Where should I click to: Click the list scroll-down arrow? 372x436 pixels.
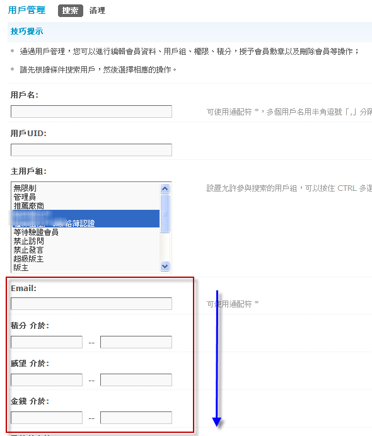pyautogui.click(x=165, y=267)
